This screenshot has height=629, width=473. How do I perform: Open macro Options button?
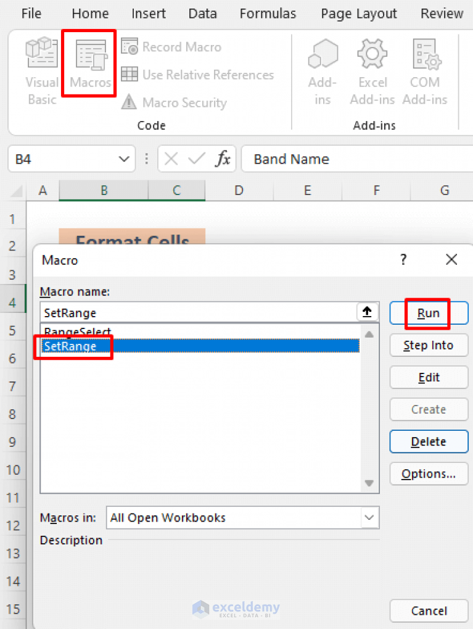429,473
